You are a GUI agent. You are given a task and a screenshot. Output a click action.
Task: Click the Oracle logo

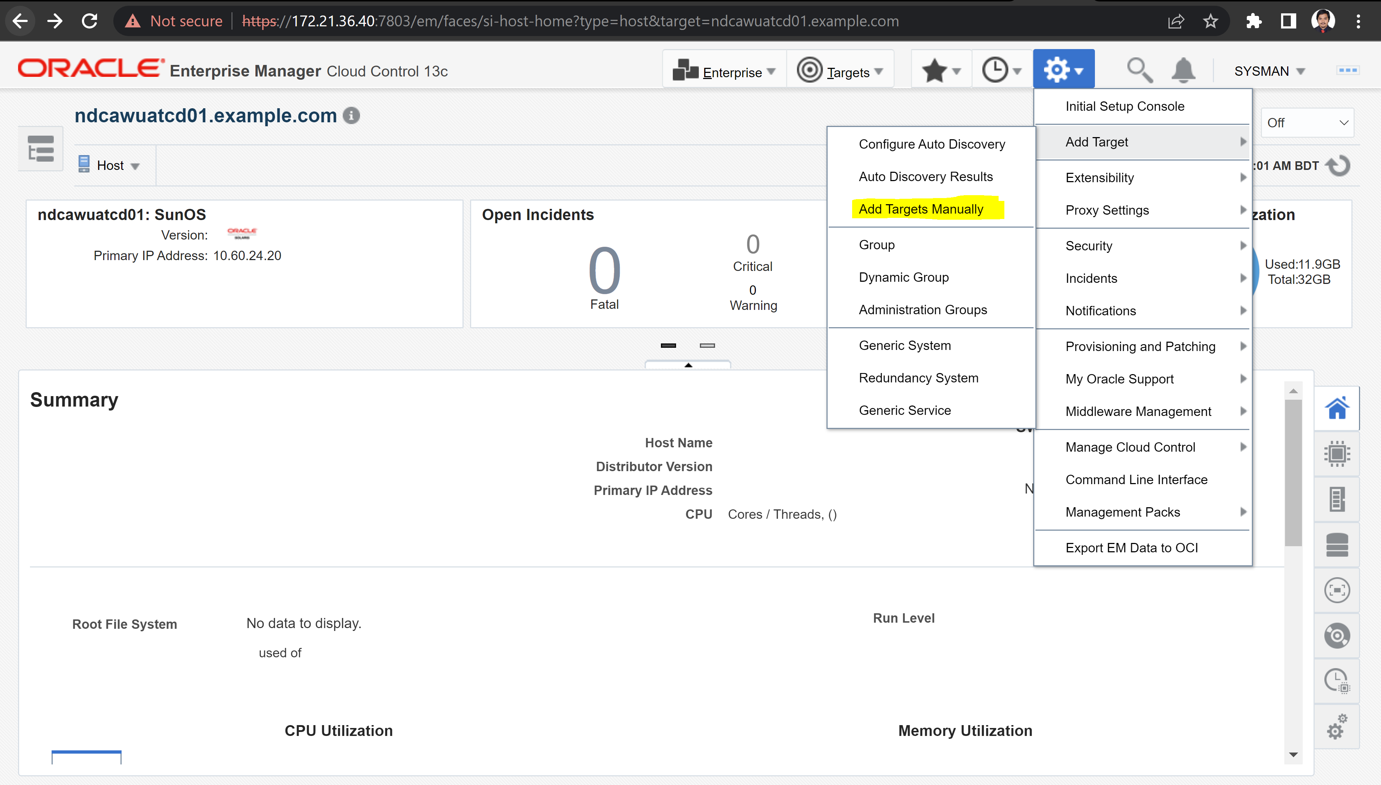(91, 69)
